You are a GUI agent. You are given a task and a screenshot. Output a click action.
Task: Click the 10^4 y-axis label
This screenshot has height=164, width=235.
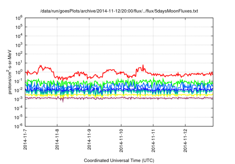[19, 36]
